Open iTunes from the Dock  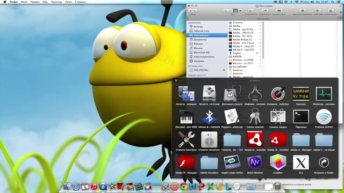click(x=94, y=187)
